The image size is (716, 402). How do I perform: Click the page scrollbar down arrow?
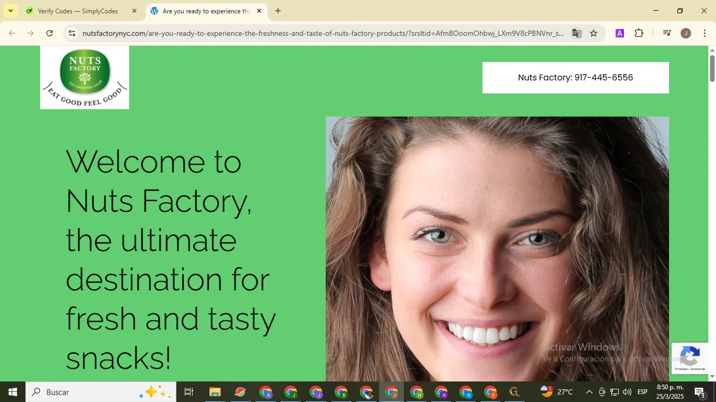[712, 377]
